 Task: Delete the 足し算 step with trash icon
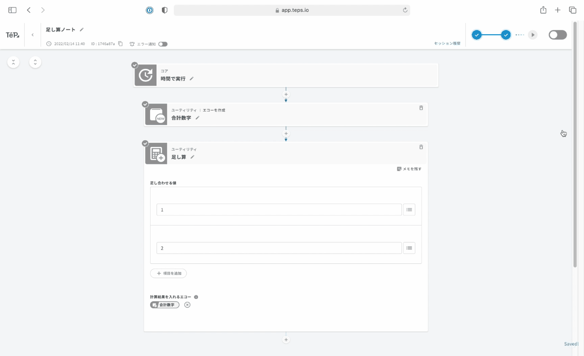[421, 147]
